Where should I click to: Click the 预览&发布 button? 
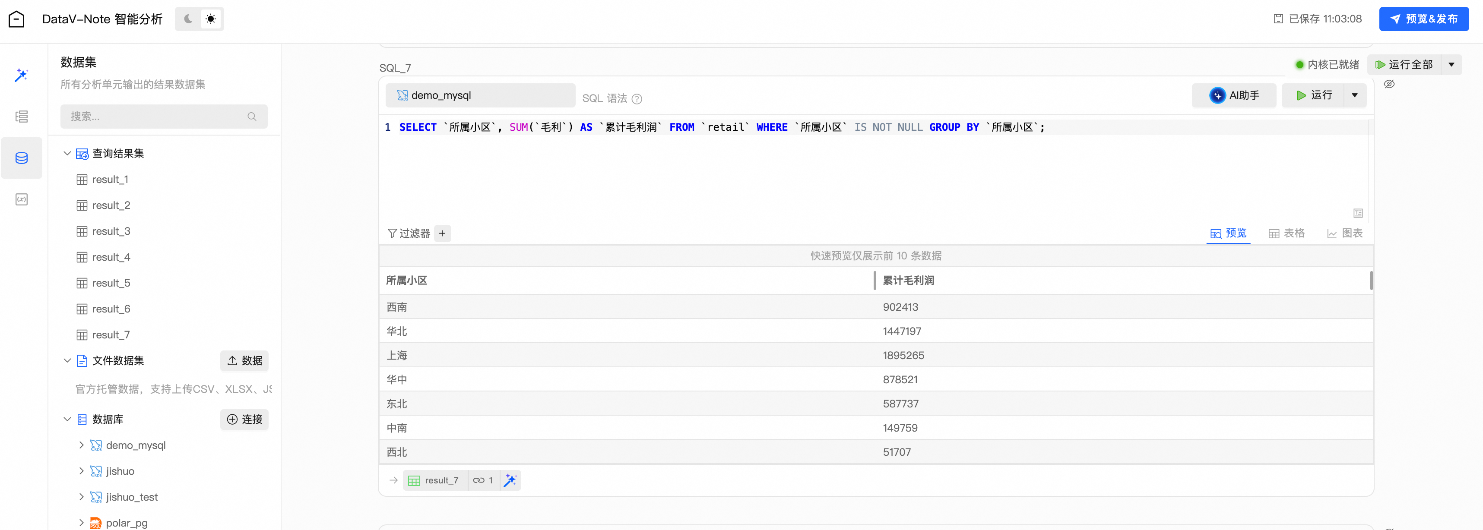coord(1424,19)
